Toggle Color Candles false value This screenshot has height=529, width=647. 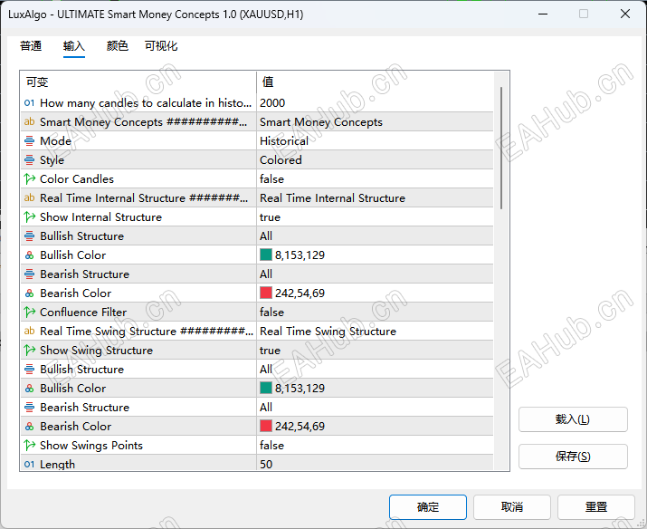tap(375, 178)
